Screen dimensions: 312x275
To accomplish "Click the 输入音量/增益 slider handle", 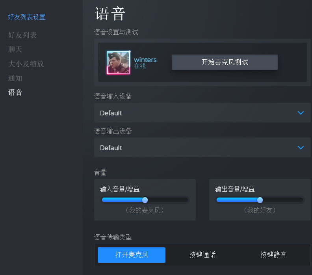I will point(145,200).
